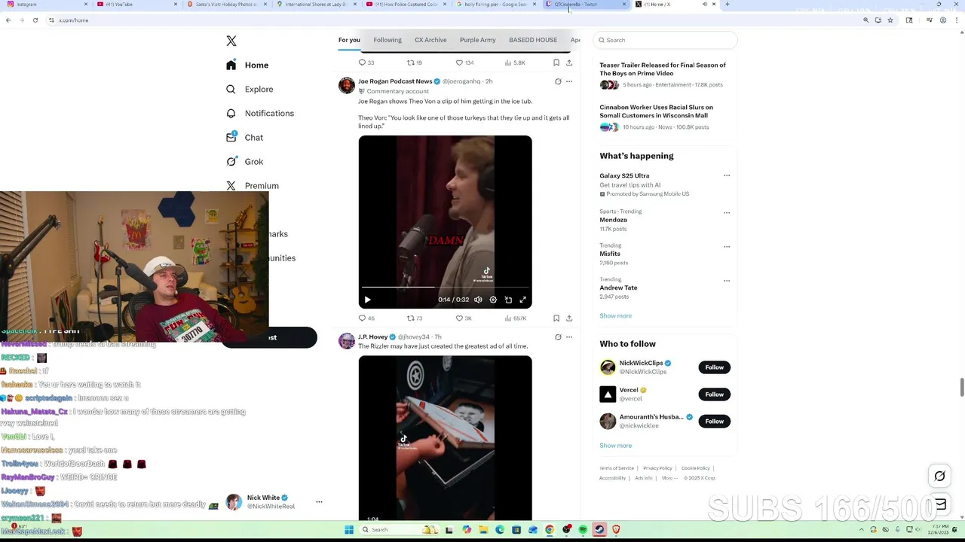Click the X logo in the sidebar
The height and width of the screenshot is (542, 965).
coord(231,41)
